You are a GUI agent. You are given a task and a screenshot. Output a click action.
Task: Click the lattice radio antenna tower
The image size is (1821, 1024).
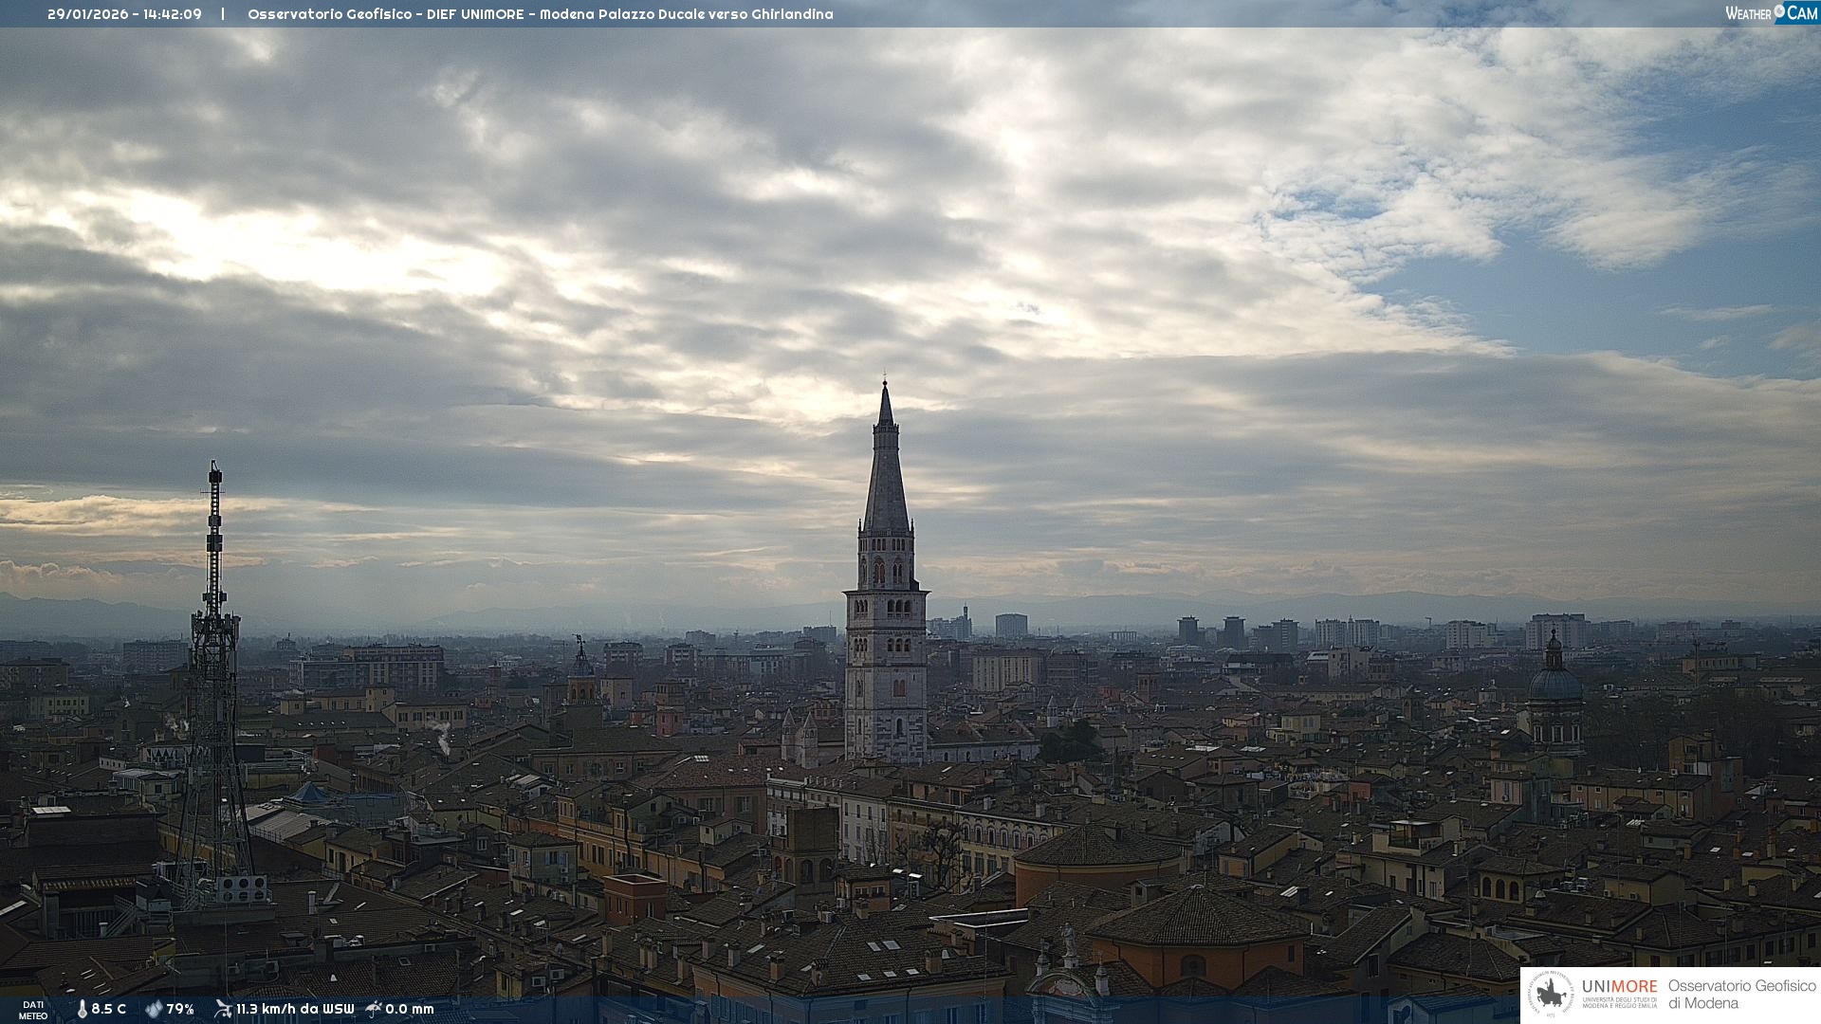pos(214,664)
